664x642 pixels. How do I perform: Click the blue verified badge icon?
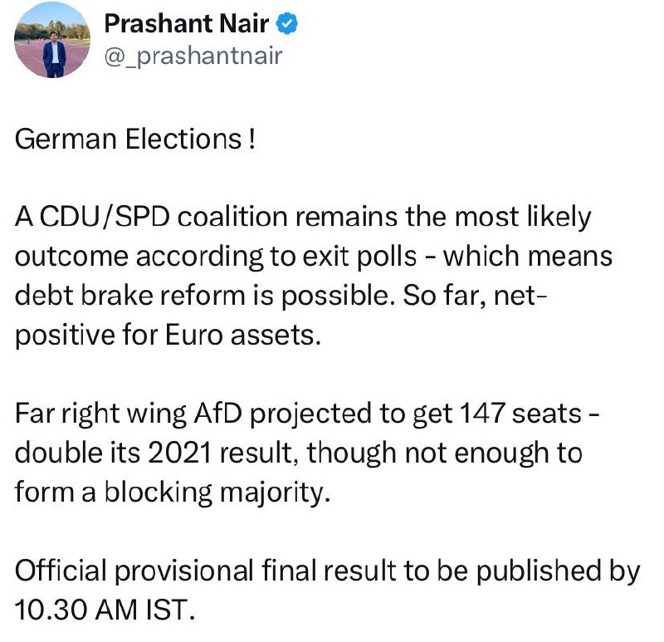pos(286,23)
